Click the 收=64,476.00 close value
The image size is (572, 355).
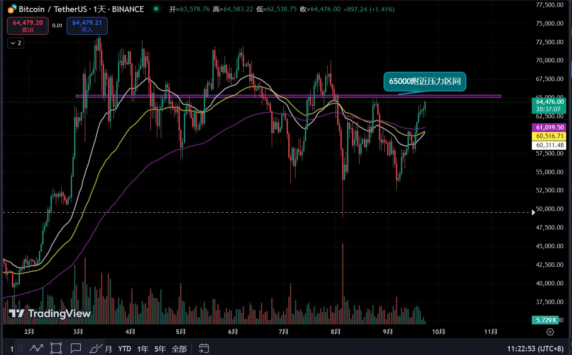click(x=320, y=9)
